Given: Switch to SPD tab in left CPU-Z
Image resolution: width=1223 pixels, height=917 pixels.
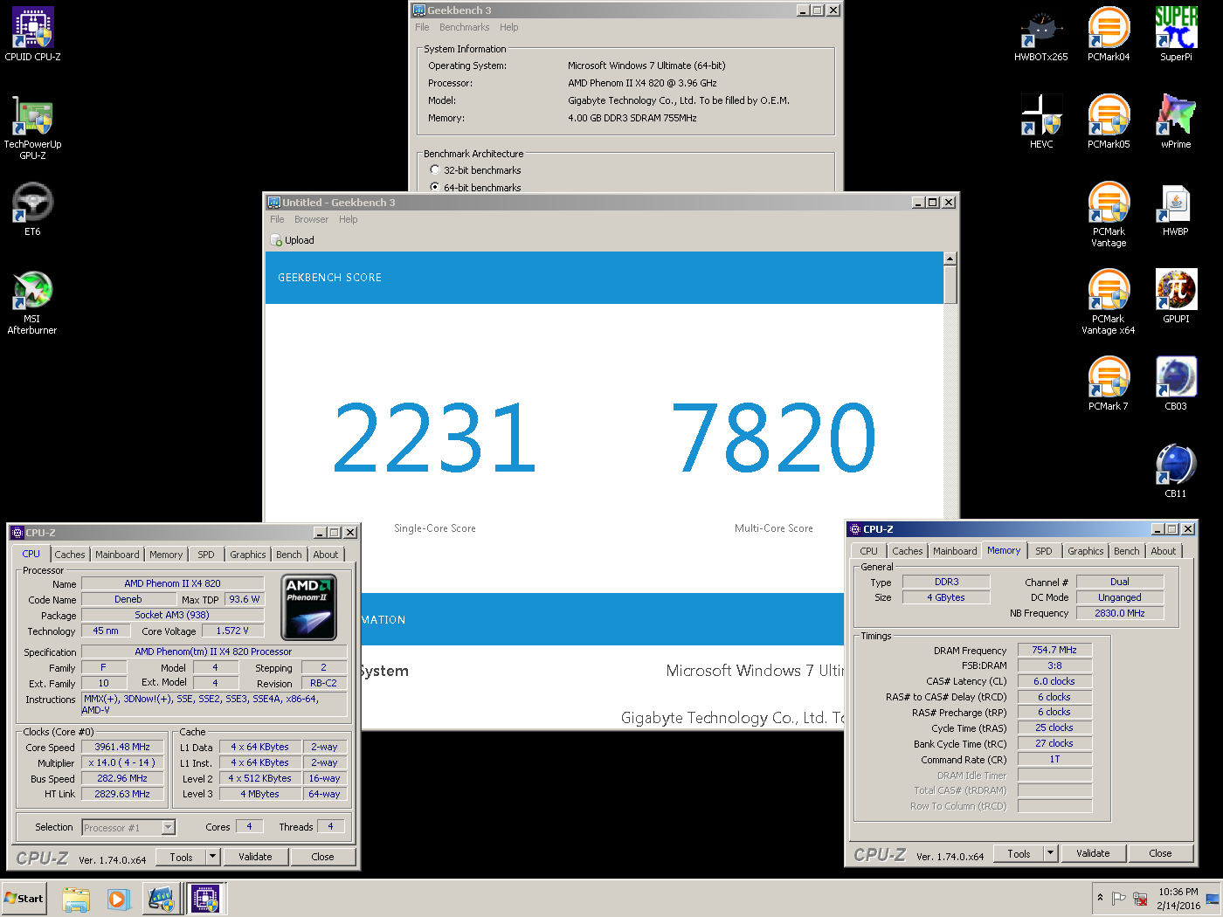Looking at the screenshot, I should tap(205, 555).
